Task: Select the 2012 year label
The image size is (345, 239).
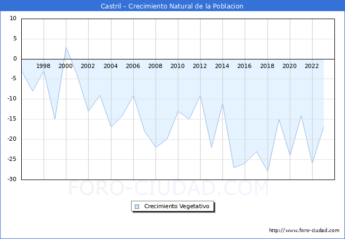Action: [200, 66]
